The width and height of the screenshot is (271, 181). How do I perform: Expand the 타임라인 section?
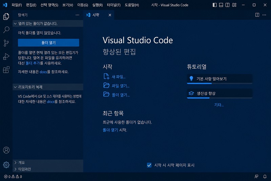[x=48, y=169]
